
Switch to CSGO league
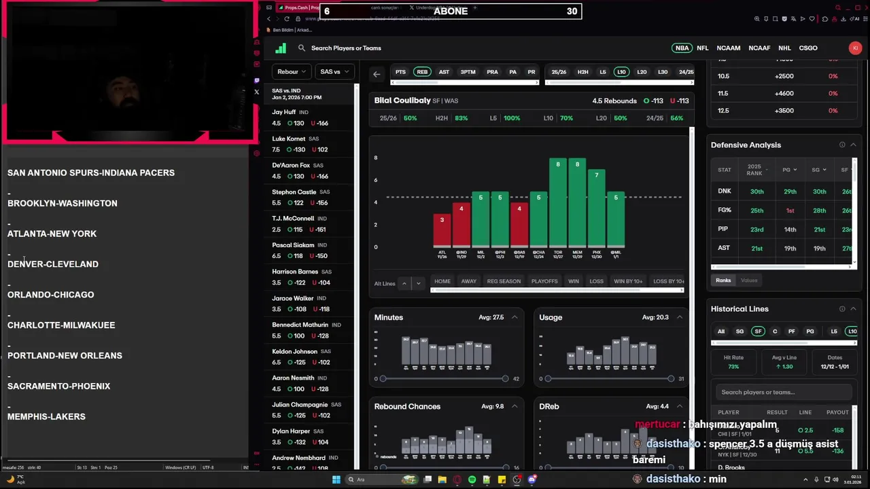[x=808, y=48]
